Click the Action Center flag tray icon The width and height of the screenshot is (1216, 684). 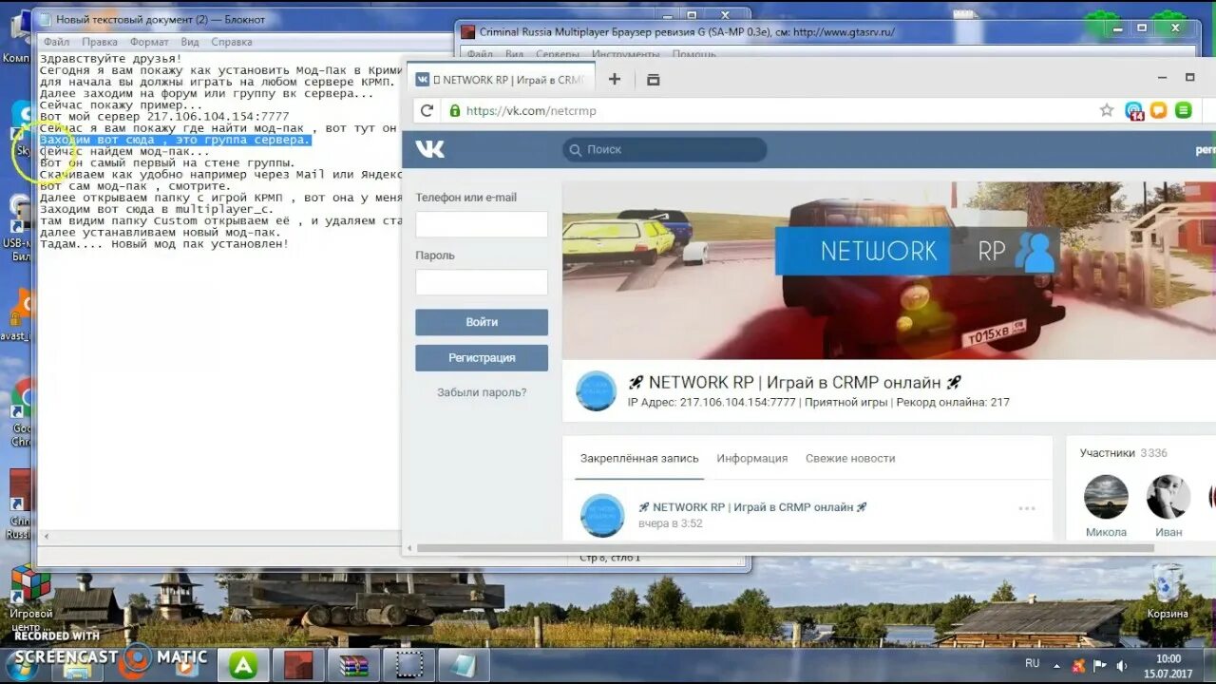click(x=1100, y=665)
